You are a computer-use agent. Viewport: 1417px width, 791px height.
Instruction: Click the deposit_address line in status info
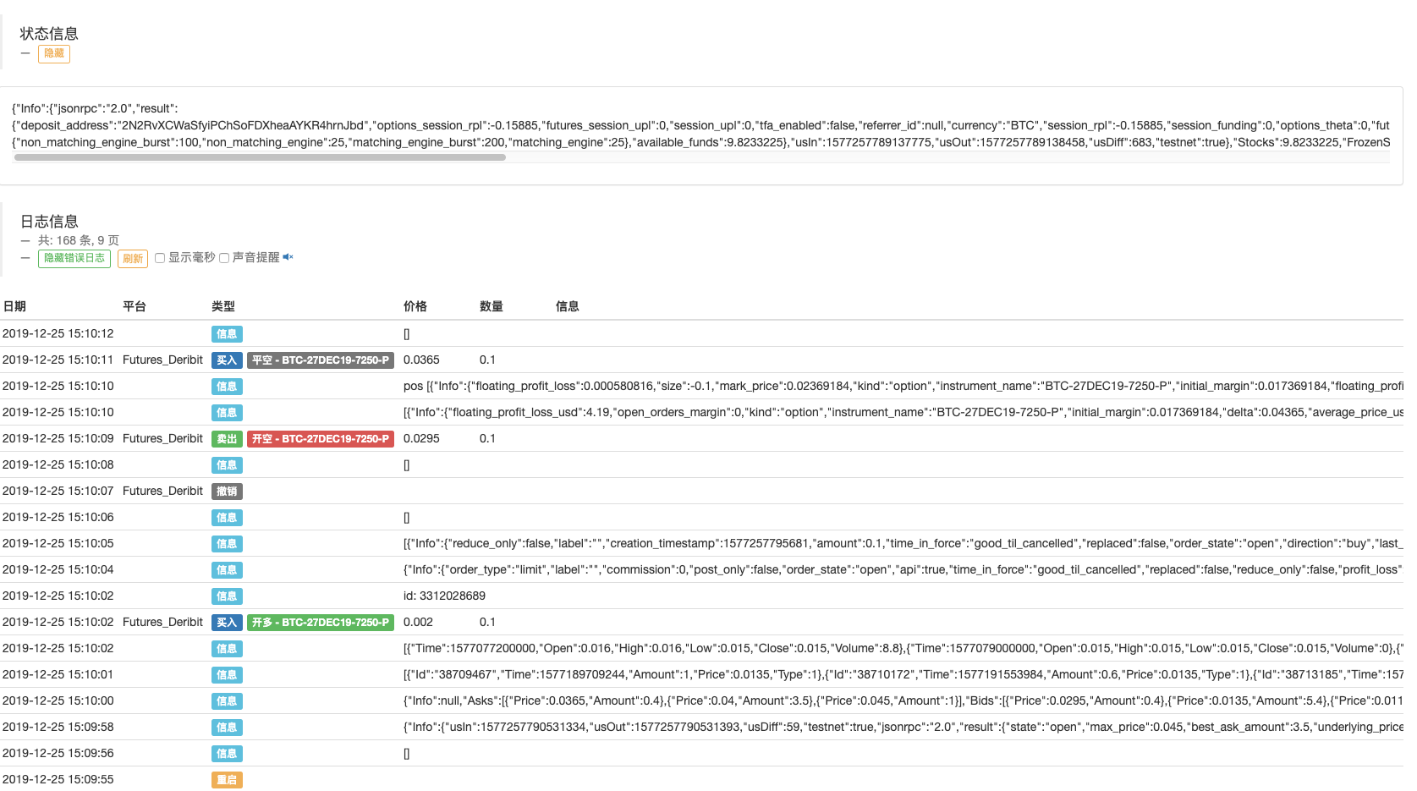700,125
